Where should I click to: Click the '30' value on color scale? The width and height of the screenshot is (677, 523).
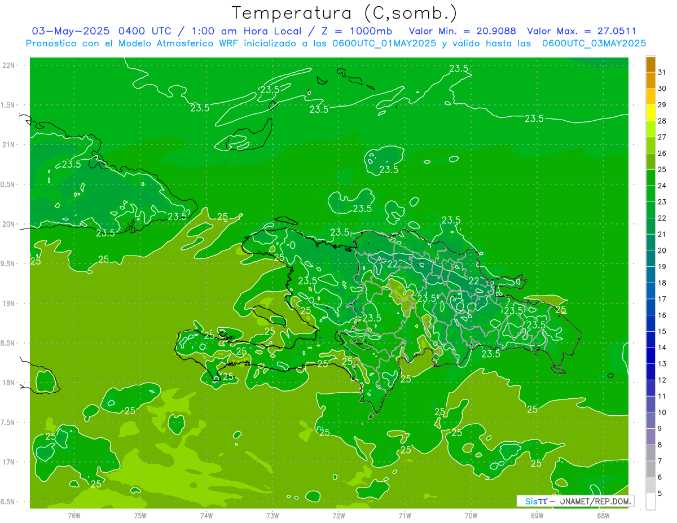pyautogui.click(x=662, y=89)
